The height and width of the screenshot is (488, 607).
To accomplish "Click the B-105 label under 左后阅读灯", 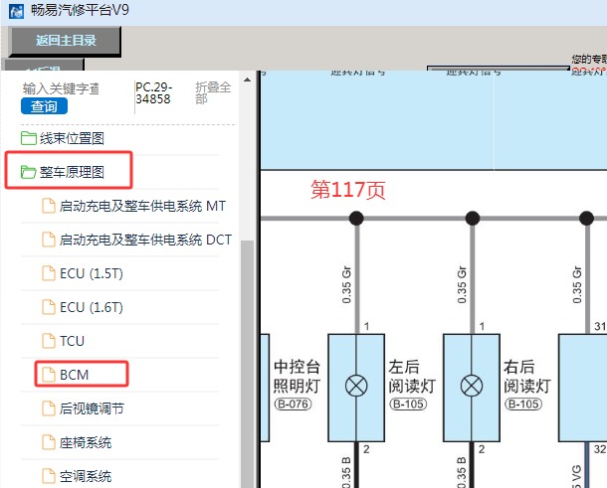I will pyautogui.click(x=408, y=405).
